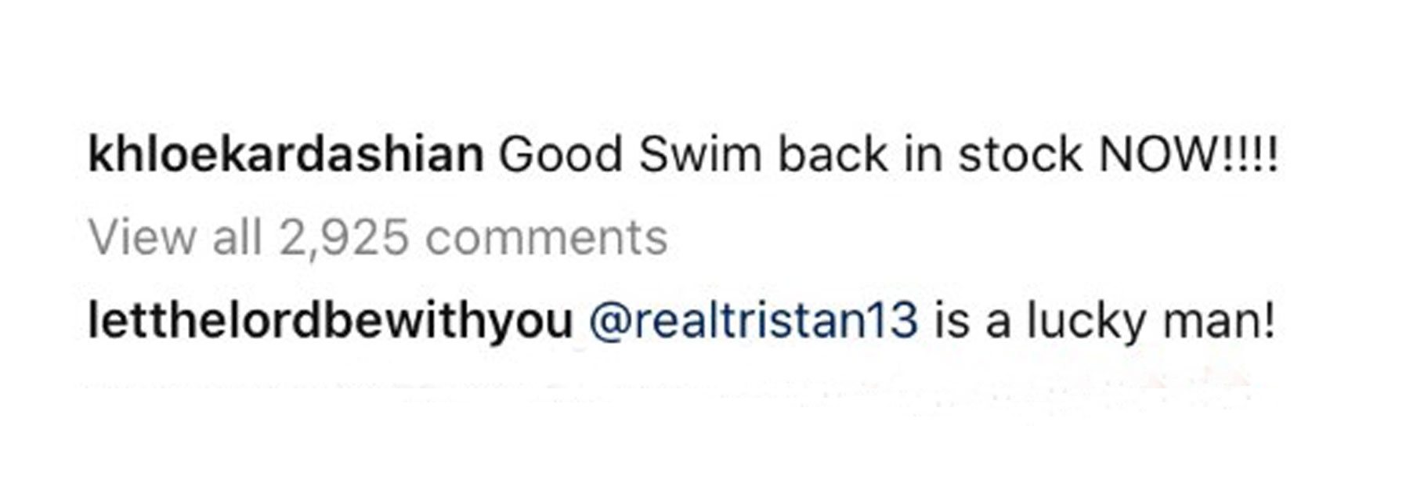Click the 2,925 number in the comments link

pos(344,237)
